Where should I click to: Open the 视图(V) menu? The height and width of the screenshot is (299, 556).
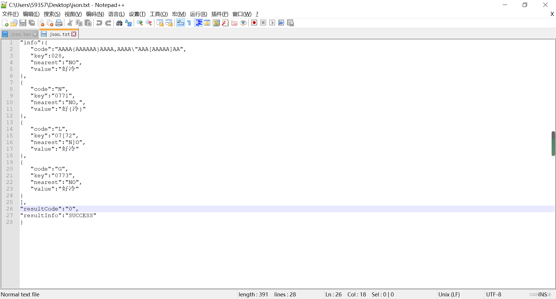[73, 14]
